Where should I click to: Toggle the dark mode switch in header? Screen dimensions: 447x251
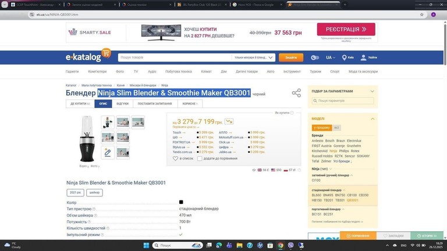[x=315, y=58]
